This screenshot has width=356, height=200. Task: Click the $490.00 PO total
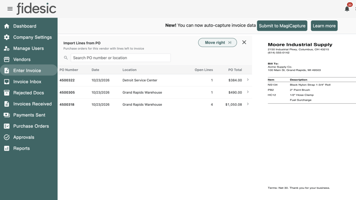[235, 93]
